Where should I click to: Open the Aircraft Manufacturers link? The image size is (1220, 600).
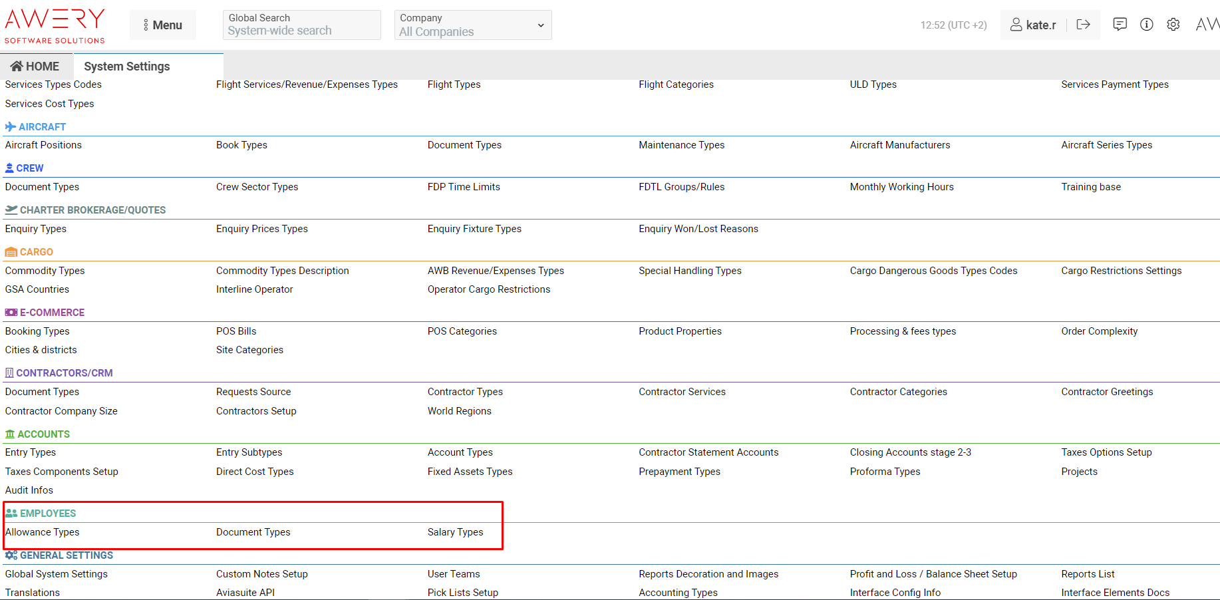(899, 145)
